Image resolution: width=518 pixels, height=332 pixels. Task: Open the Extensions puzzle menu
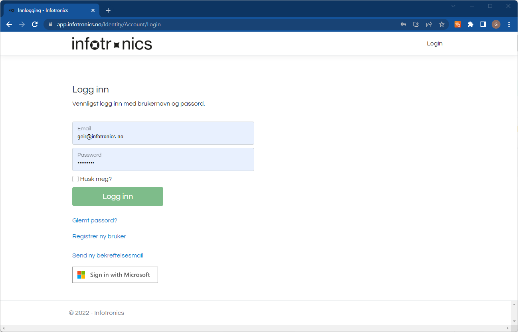coord(471,24)
